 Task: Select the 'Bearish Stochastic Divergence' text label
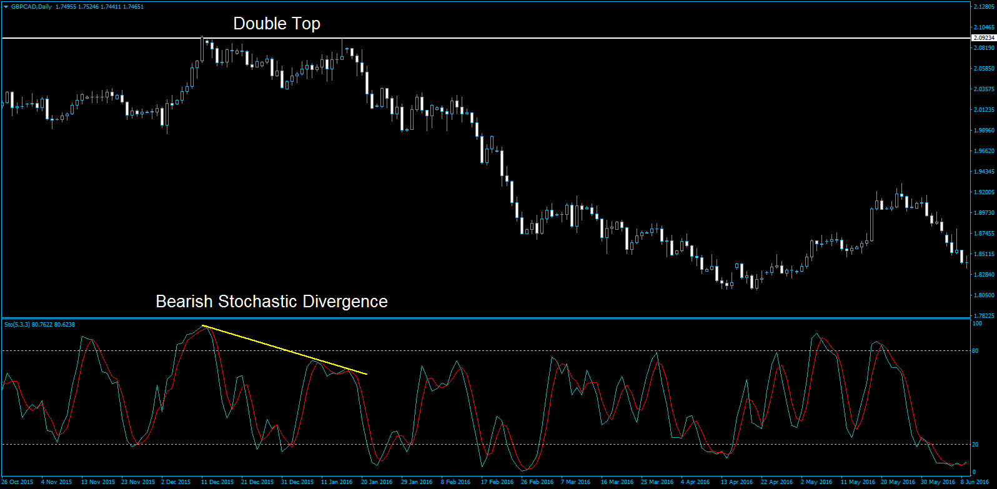[271, 302]
